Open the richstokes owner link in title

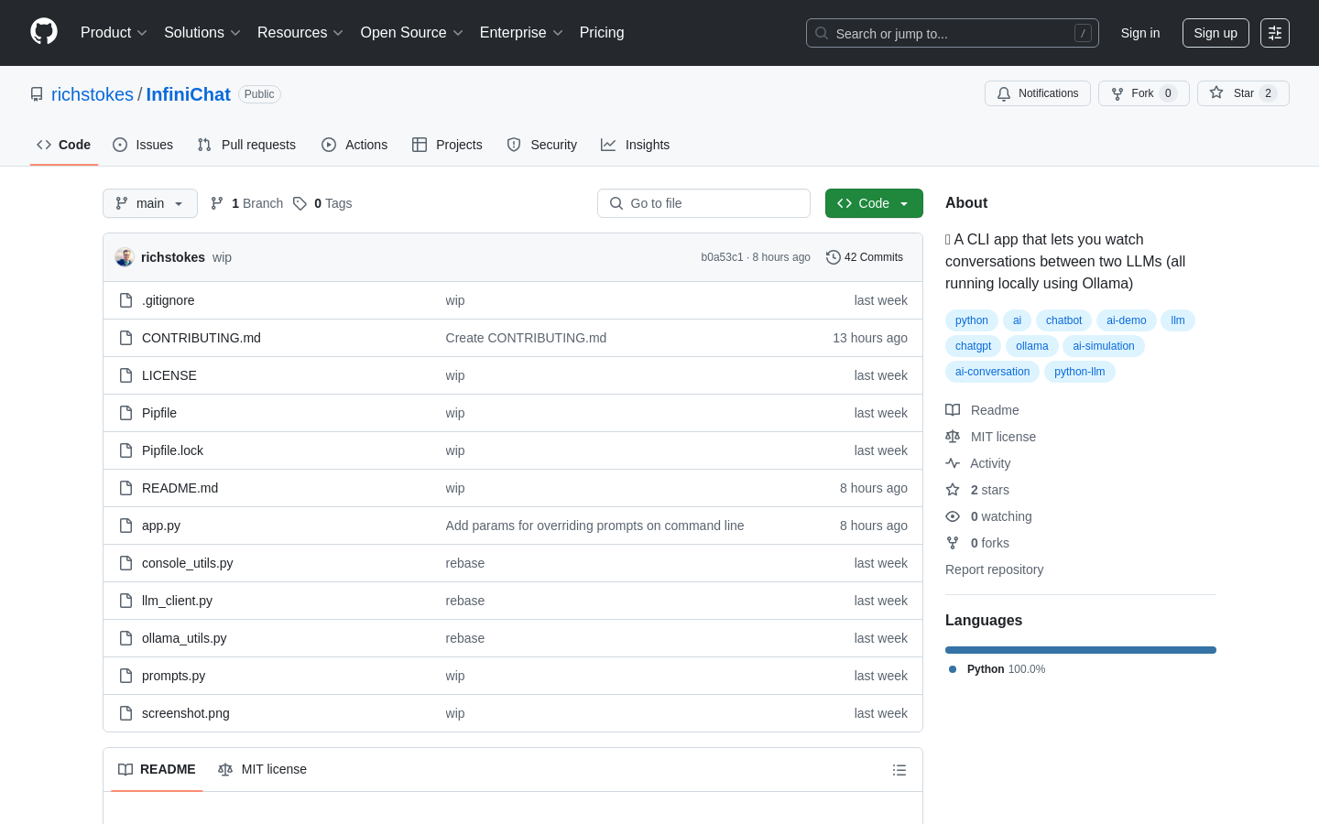pyautogui.click(x=93, y=94)
